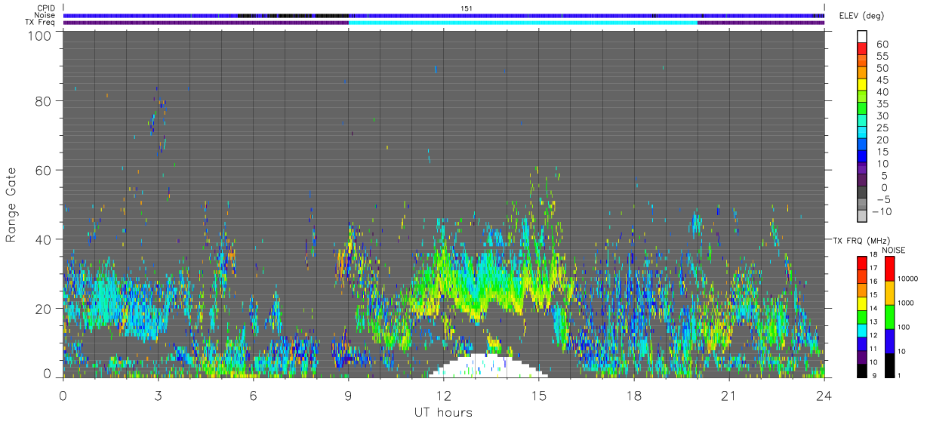Click the "40" tick on Range Gate axis
The image size is (927, 428).
tap(44, 239)
